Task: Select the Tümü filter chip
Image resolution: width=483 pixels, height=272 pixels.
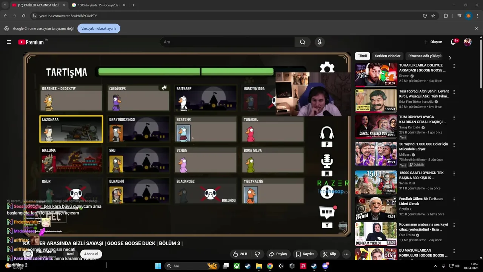Action: pos(362,56)
